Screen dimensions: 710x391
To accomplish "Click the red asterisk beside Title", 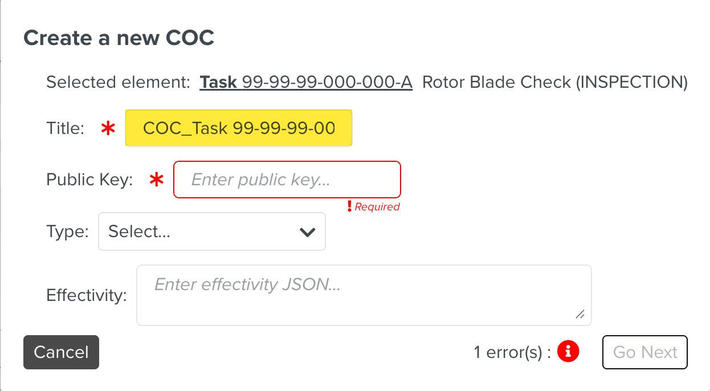I will tap(108, 129).
